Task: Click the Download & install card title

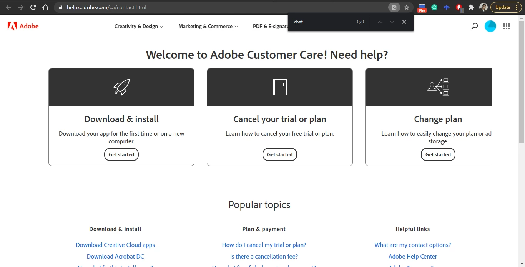Action: click(121, 119)
